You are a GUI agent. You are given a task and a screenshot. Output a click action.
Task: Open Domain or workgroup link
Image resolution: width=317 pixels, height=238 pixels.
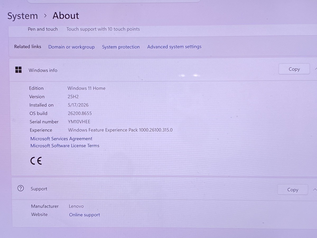click(71, 47)
